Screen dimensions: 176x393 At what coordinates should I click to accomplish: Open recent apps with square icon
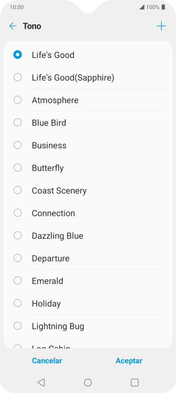(135, 382)
